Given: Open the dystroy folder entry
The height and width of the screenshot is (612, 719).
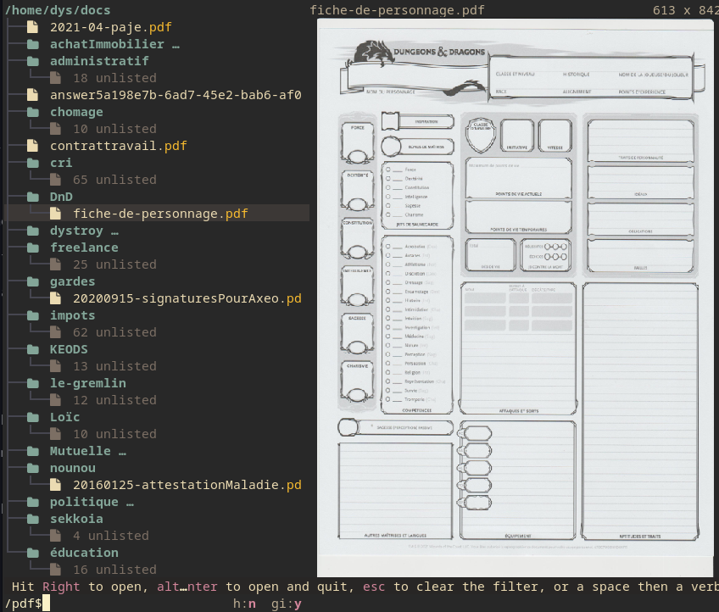Looking at the screenshot, I should [85, 231].
